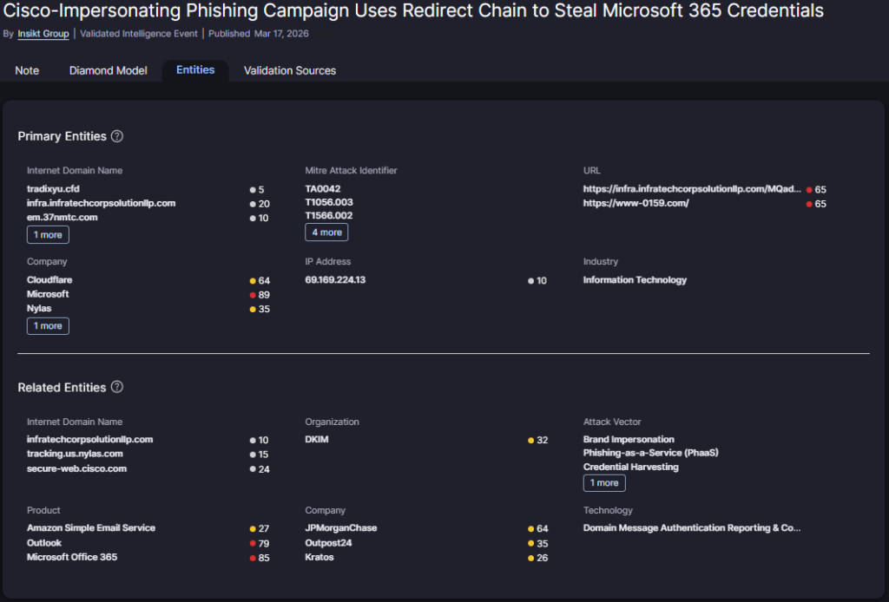The height and width of the screenshot is (602, 889).
Task: Expand 1 more under primary Company
Action: click(x=48, y=325)
